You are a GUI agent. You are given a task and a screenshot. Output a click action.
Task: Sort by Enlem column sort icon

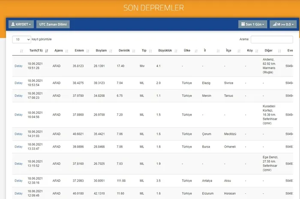[x=88, y=51]
